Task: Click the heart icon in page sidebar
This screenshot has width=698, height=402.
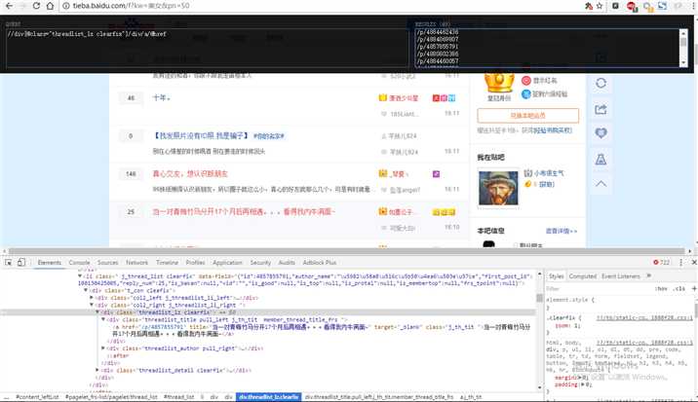Action: click(x=601, y=133)
